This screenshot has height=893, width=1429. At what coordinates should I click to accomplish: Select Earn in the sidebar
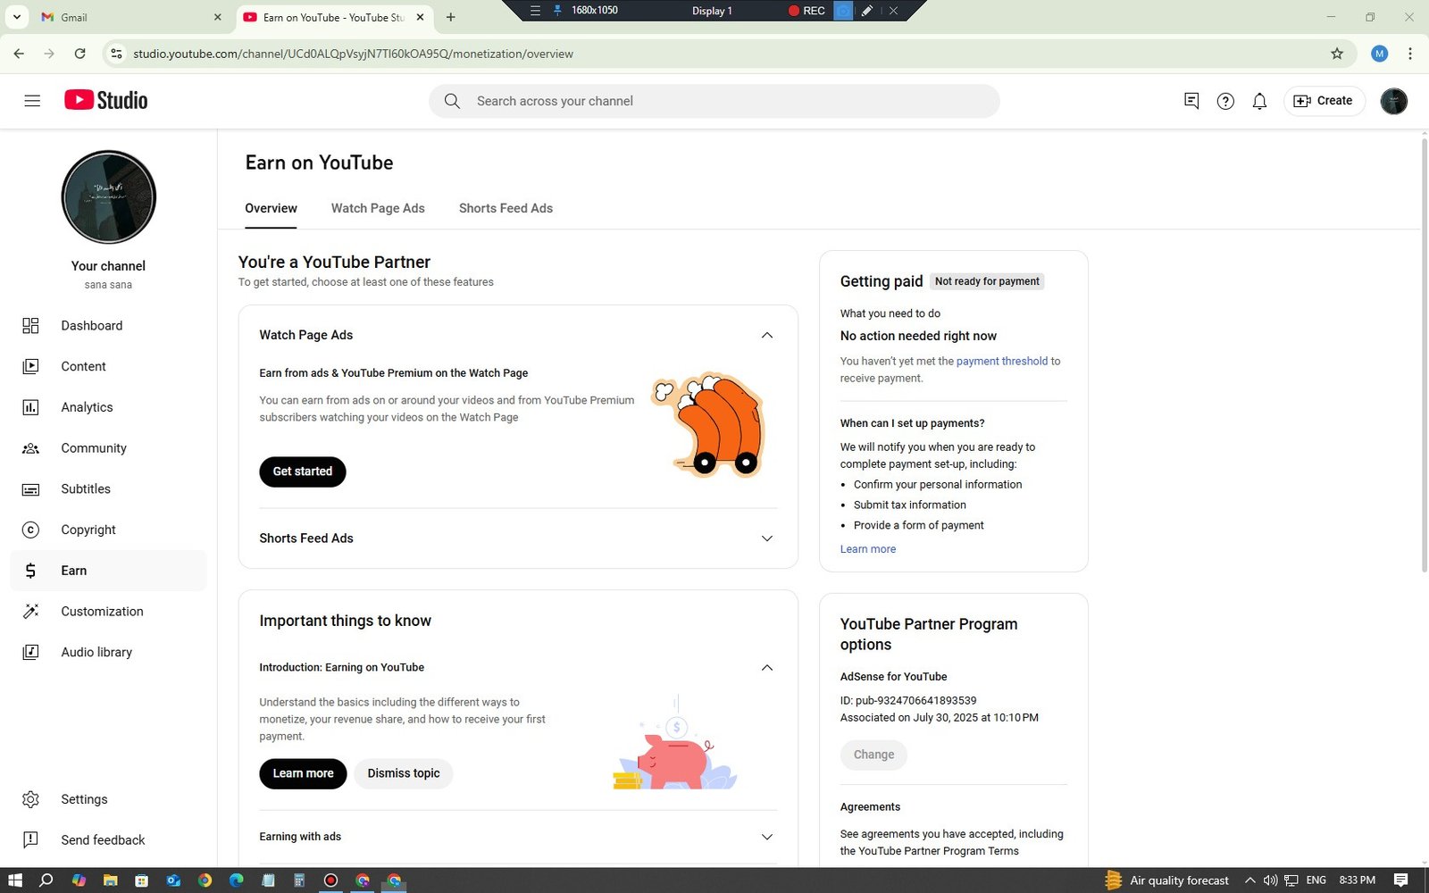pos(108,571)
